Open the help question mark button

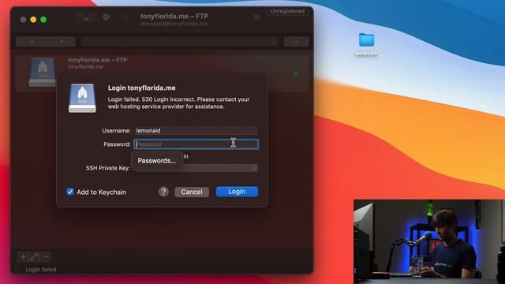(x=163, y=192)
